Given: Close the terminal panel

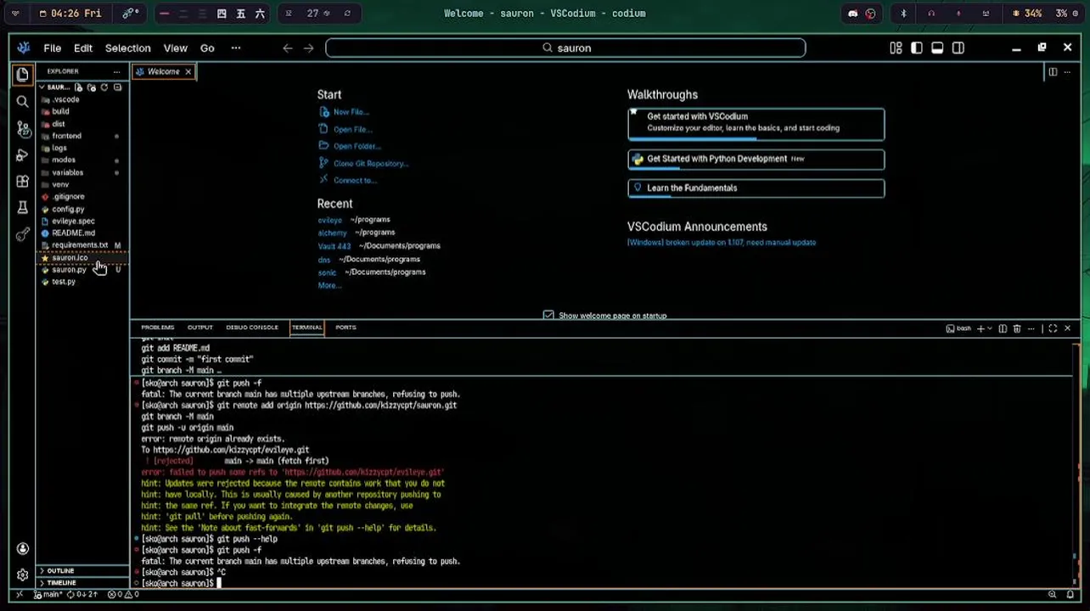Looking at the screenshot, I should click(1067, 328).
